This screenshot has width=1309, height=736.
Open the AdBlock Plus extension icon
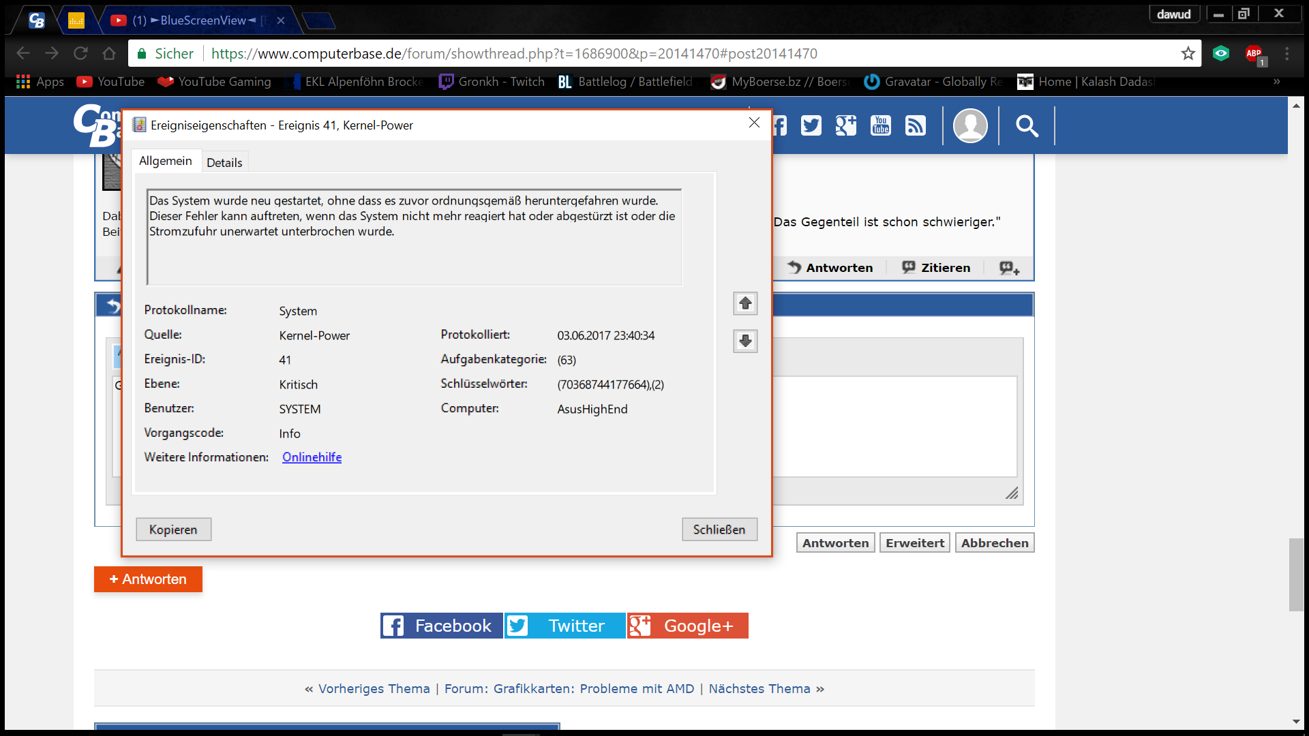(1254, 53)
